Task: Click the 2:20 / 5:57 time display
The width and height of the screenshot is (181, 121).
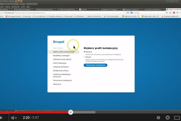Action: point(31,118)
